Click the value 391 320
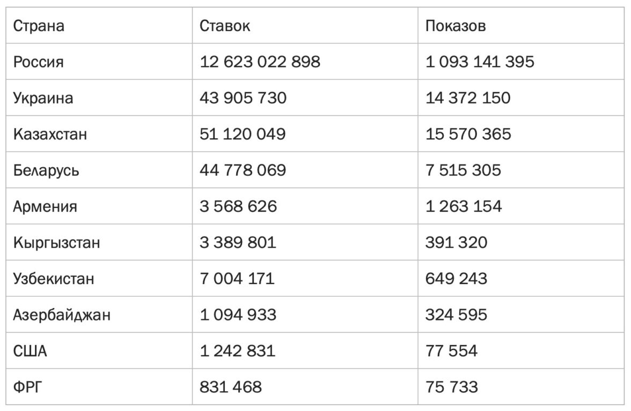 click(x=456, y=242)
